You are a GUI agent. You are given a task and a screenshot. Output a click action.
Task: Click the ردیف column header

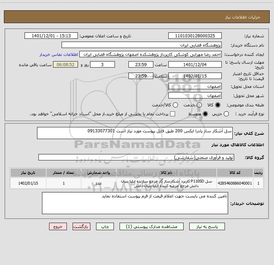pyautogui.click(x=258, y=173)
